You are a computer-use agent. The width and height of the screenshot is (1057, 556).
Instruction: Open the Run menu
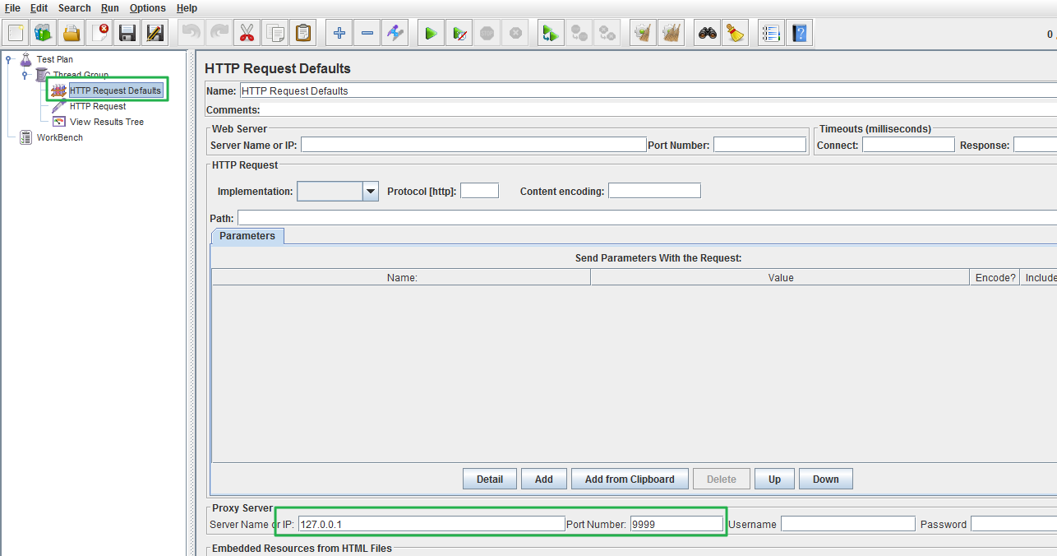click(110, 8)
